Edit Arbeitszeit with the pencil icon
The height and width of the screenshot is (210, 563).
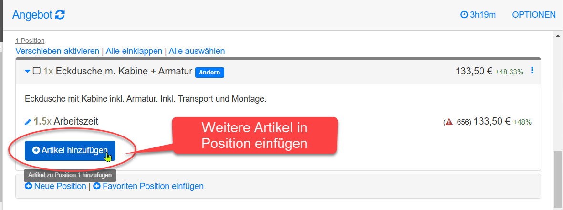click(x=28, y=122)
